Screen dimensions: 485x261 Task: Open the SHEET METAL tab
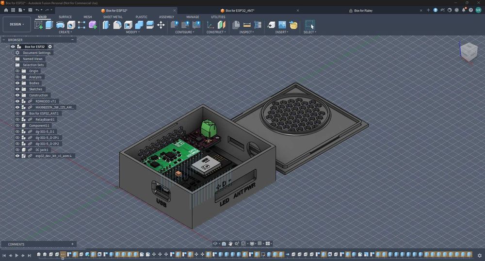click(113, 17)
